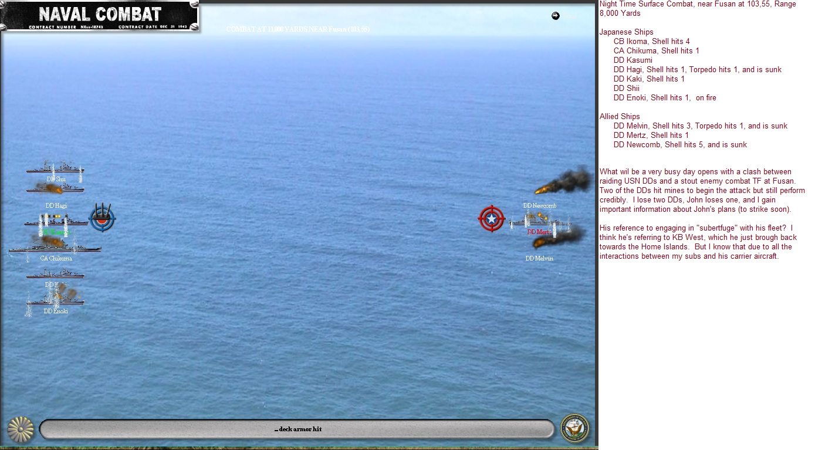Click the burning DD Melvin wreck
The height and width of the screenshot is (450, 815).
pyautogui.click(x=559, y=236)
